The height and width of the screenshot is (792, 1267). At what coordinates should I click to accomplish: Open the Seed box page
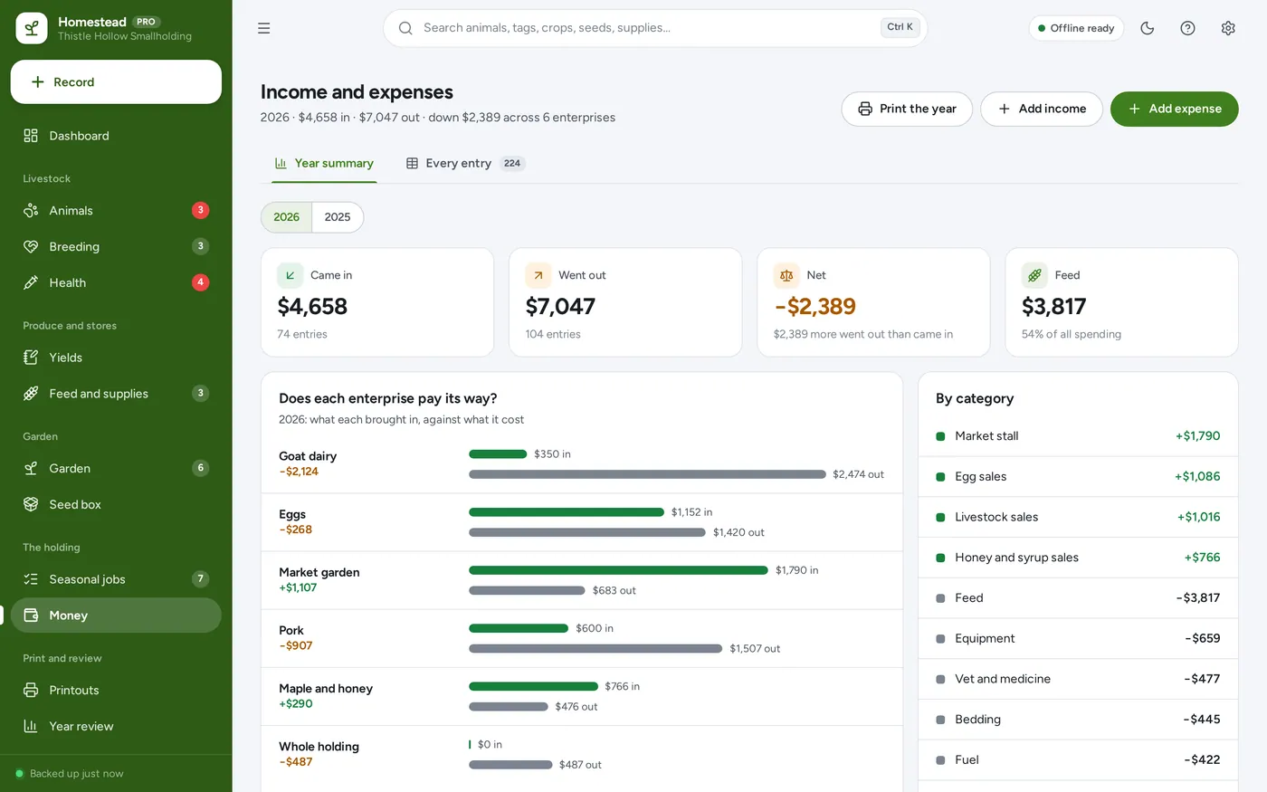pyautogui.click(x=116, y=505)
